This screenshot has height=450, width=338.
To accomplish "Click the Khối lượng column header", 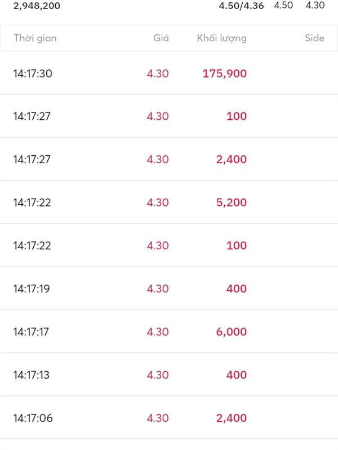I will tap(221, 38).
